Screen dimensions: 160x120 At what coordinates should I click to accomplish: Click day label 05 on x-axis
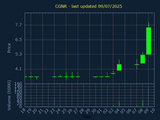click(123, 111)
